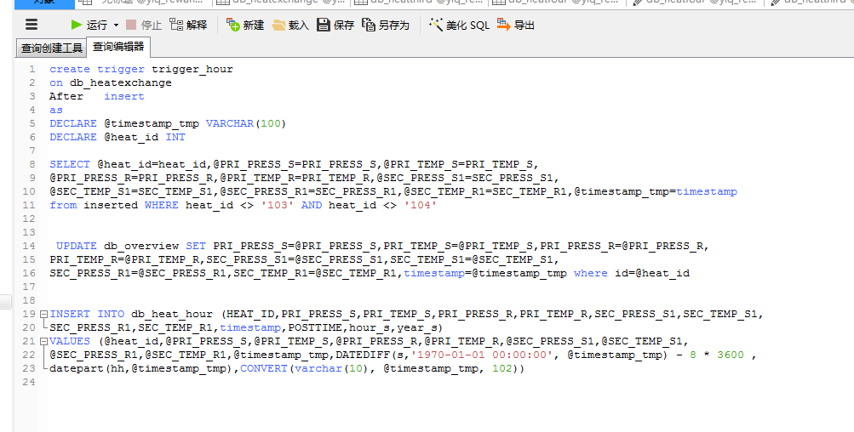Image resolution: width=854 pixels, height=432 pixels.
Task: Select the 查询编辑器 tab
Action: pos(118,47)
